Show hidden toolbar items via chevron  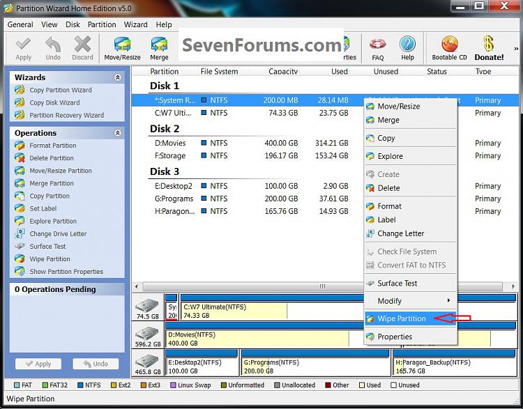516,49
